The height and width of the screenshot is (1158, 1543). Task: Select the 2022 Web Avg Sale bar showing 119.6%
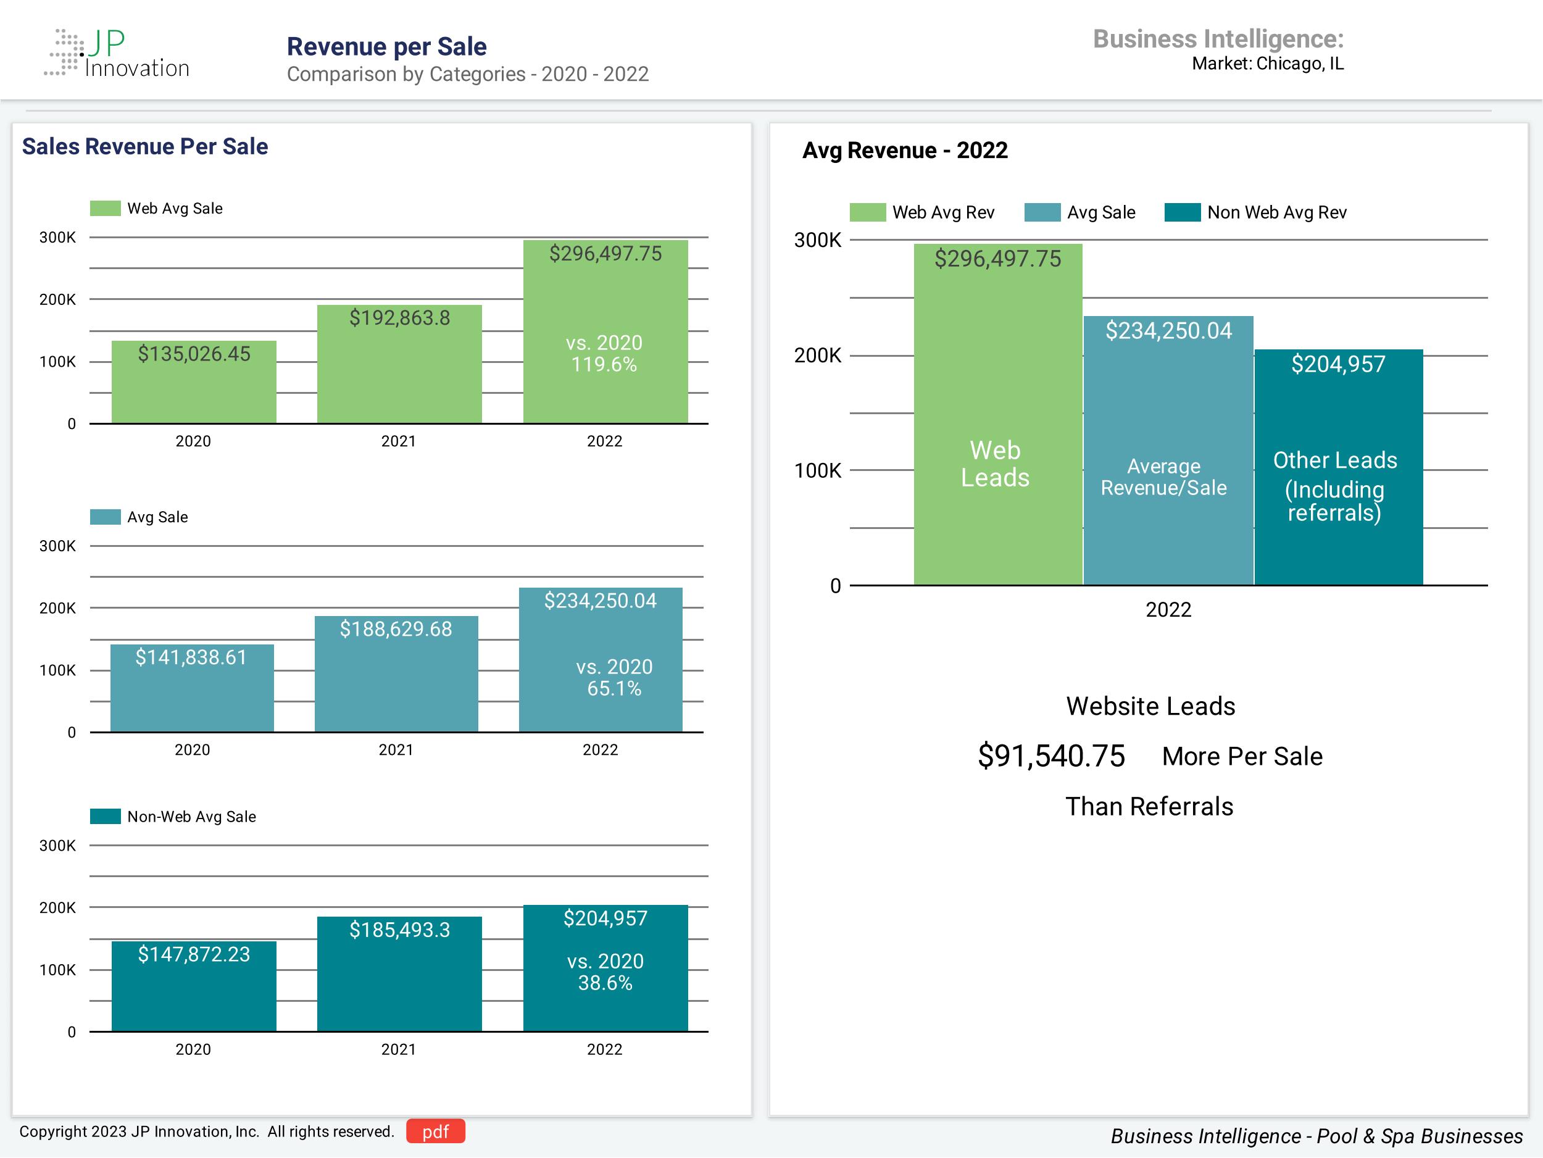(x=605, y=332)
